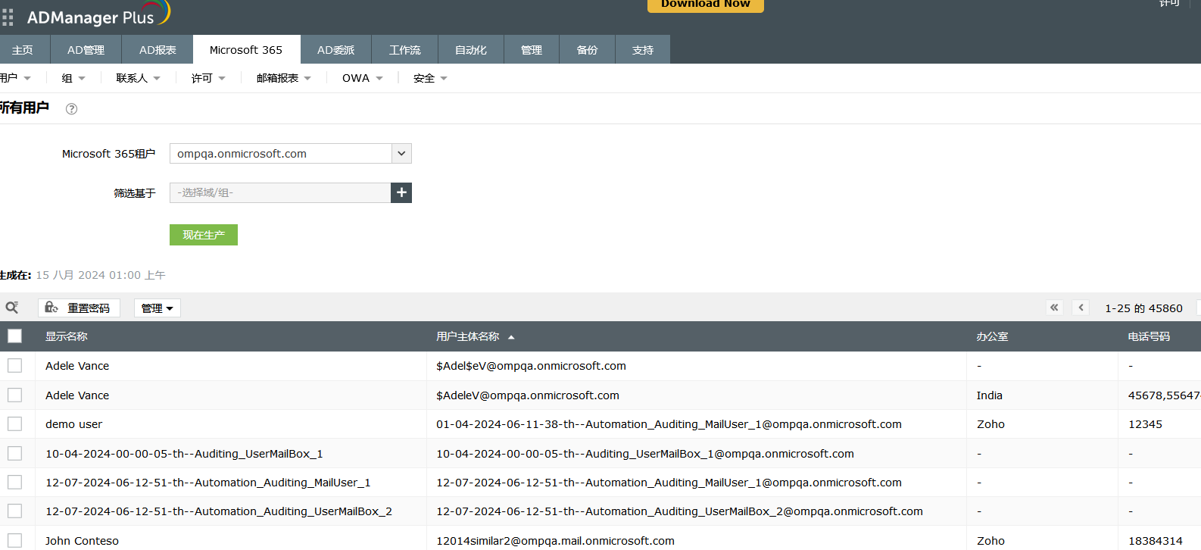The height and width of the screenshot is (550, 1201).
Task: Click the reset password lock icon
Action: tap(51, 308)
